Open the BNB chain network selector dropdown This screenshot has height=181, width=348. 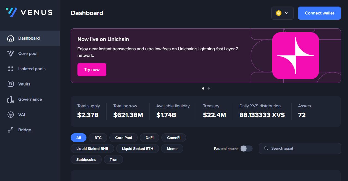click(282, 13)
